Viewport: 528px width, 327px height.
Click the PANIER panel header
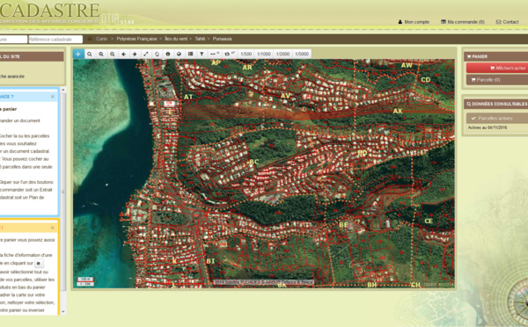point(495,56)
